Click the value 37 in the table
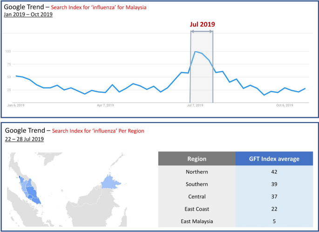Viewport: 319px width, 232px height. pos(274,197)
